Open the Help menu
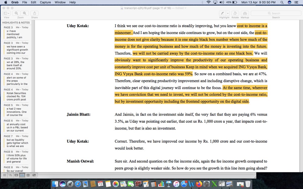This screenshot has width=303, height=189. pos(72,2)
